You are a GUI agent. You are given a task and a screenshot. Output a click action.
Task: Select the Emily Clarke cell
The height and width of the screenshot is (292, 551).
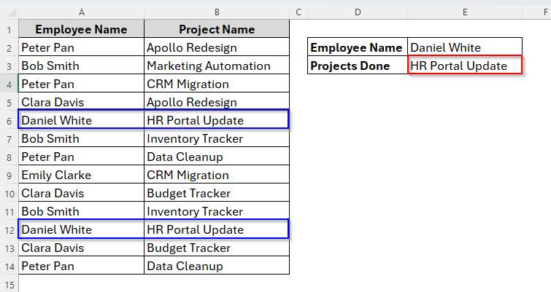[x=81, y=175]
